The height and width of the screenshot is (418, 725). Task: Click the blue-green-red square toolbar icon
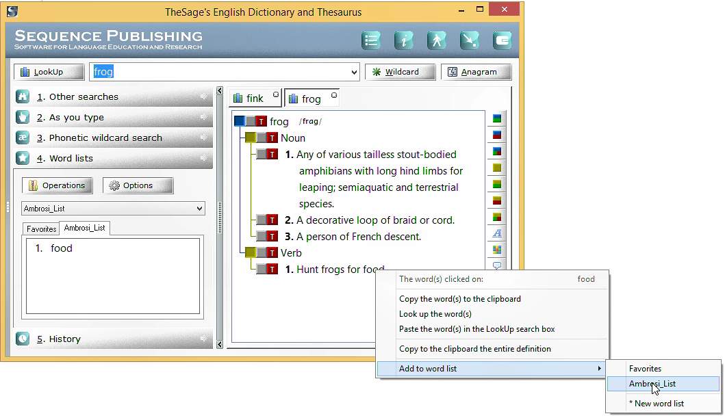tap(497, 151)
